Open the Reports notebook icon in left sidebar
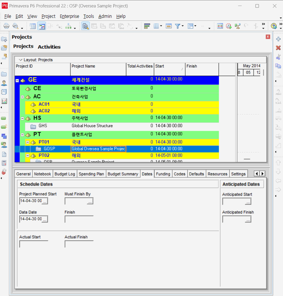The image size is (283, 296). (4, 92)
